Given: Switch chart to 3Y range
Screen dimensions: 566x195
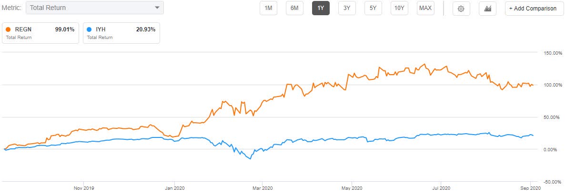Looking at the screenshot, I should point(347,8).
